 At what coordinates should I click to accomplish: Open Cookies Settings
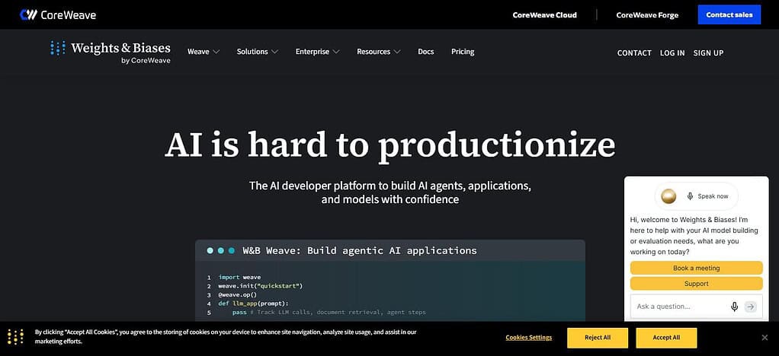point(529,338)
